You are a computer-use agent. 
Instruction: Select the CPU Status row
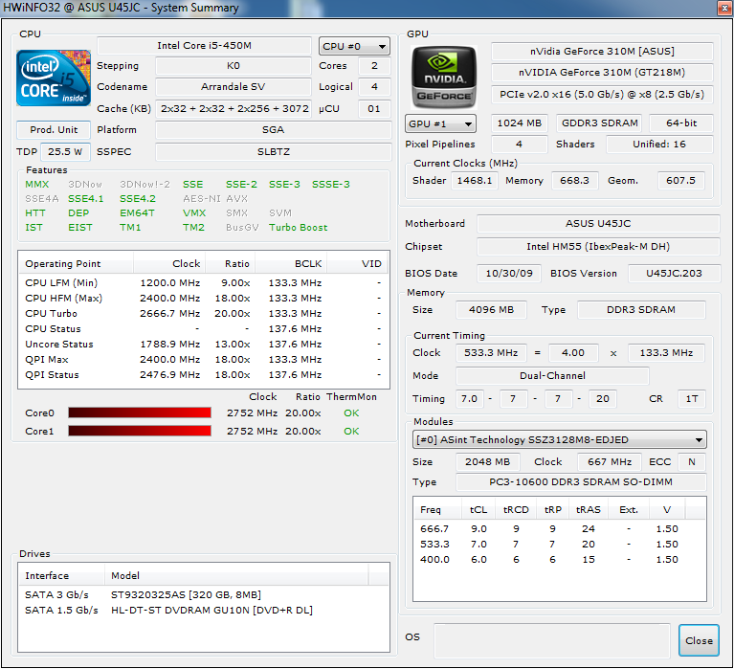click(204, 328)
